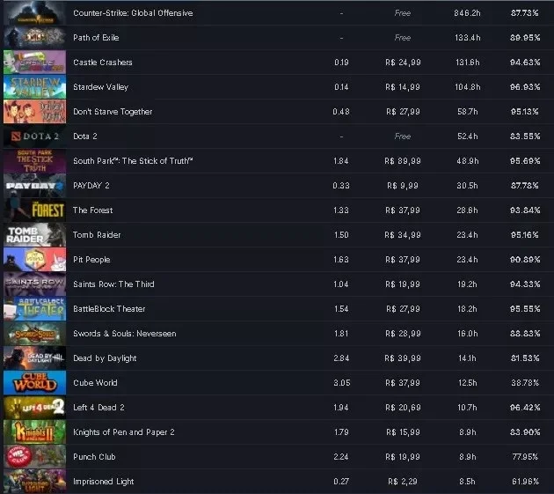Select The Forest game name
554x494 pixels.
92,210
